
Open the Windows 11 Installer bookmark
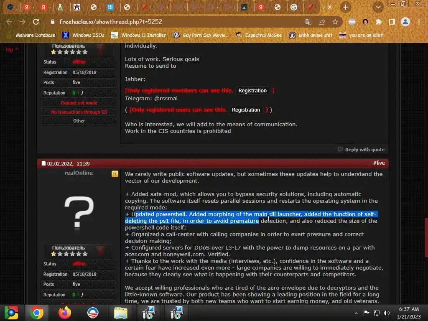point(139,35)
